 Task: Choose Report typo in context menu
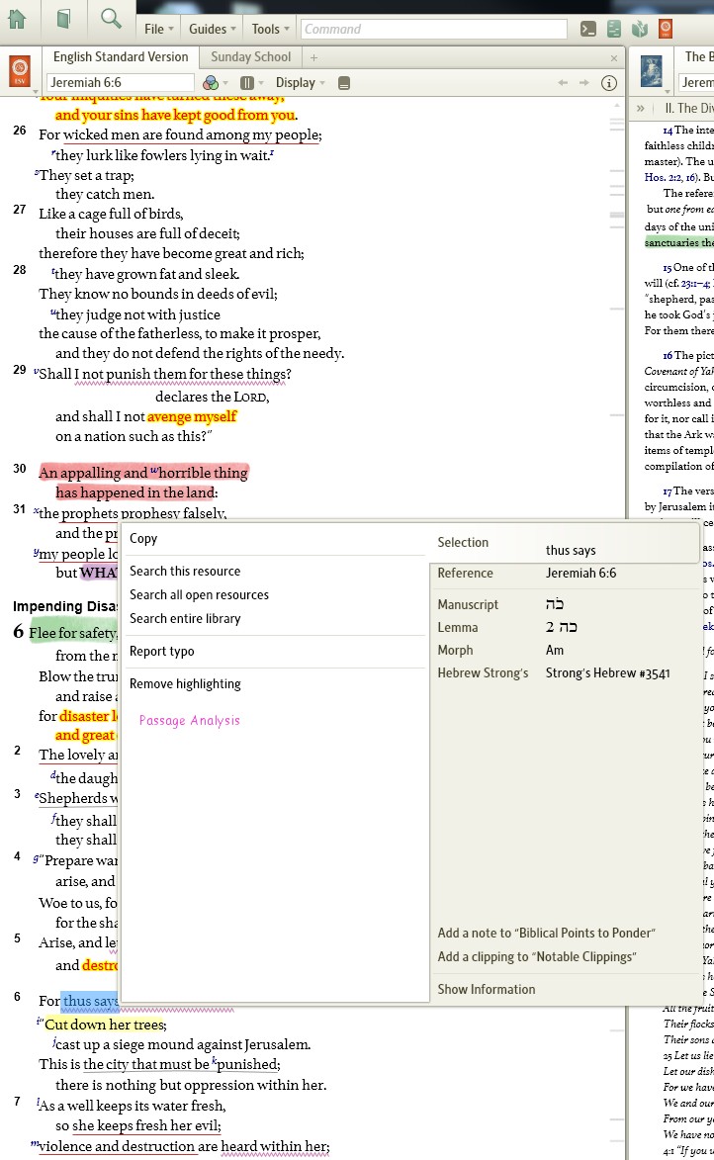(162, 651)
